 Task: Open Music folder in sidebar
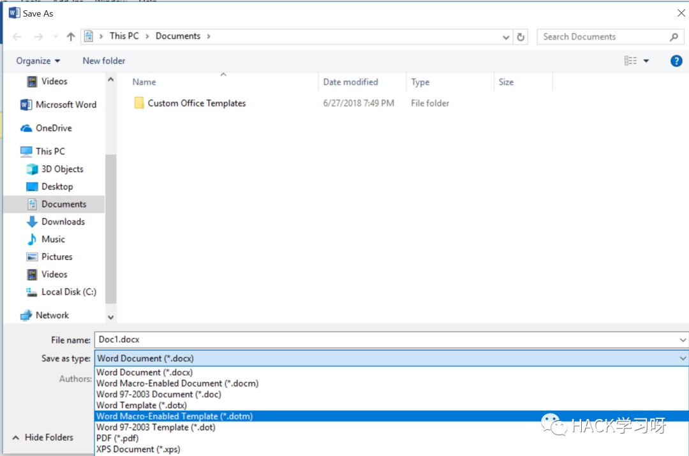[53, 239]
